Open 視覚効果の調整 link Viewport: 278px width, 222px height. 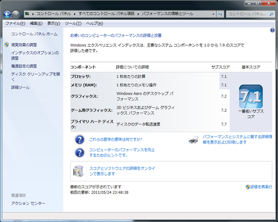pyautogui.click(x=24, y=45)
